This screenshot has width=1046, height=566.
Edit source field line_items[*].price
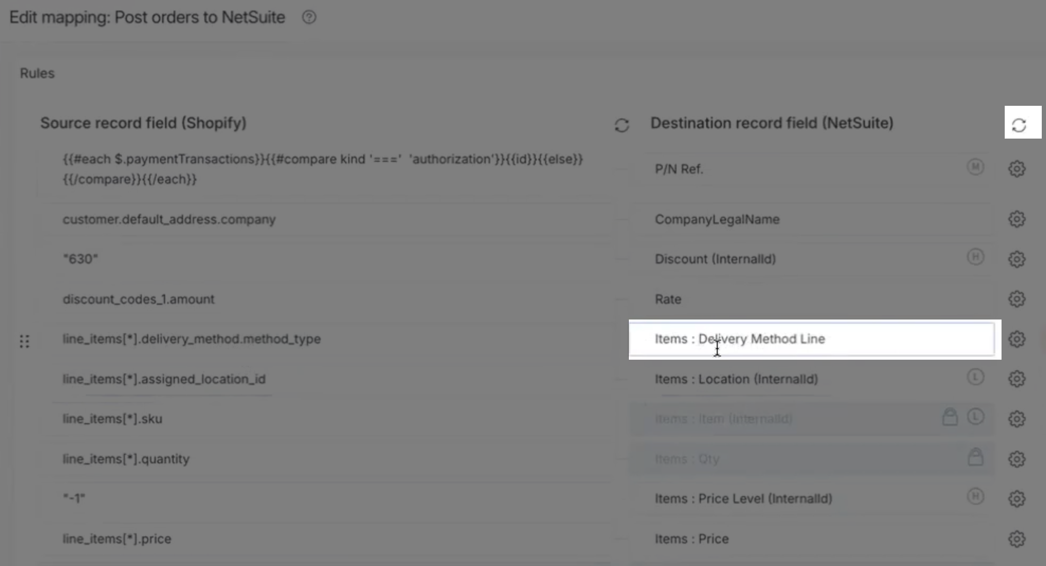coord(326,539)
